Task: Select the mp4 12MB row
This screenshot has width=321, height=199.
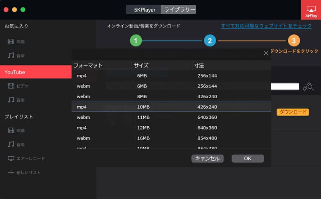Action: (x=171, y=127)
